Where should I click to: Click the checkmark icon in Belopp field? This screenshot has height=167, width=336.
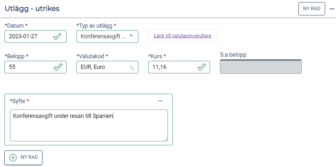click(58, 67)
